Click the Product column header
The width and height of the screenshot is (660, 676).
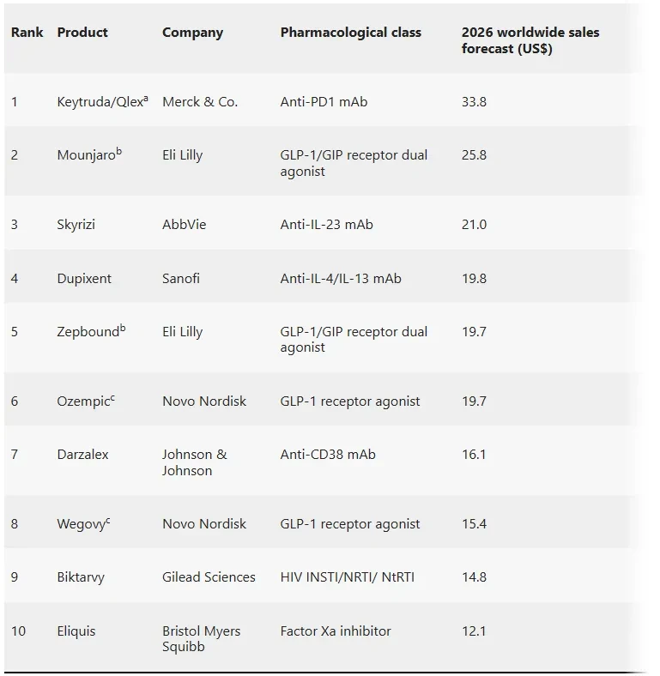[x=82, y=33]
